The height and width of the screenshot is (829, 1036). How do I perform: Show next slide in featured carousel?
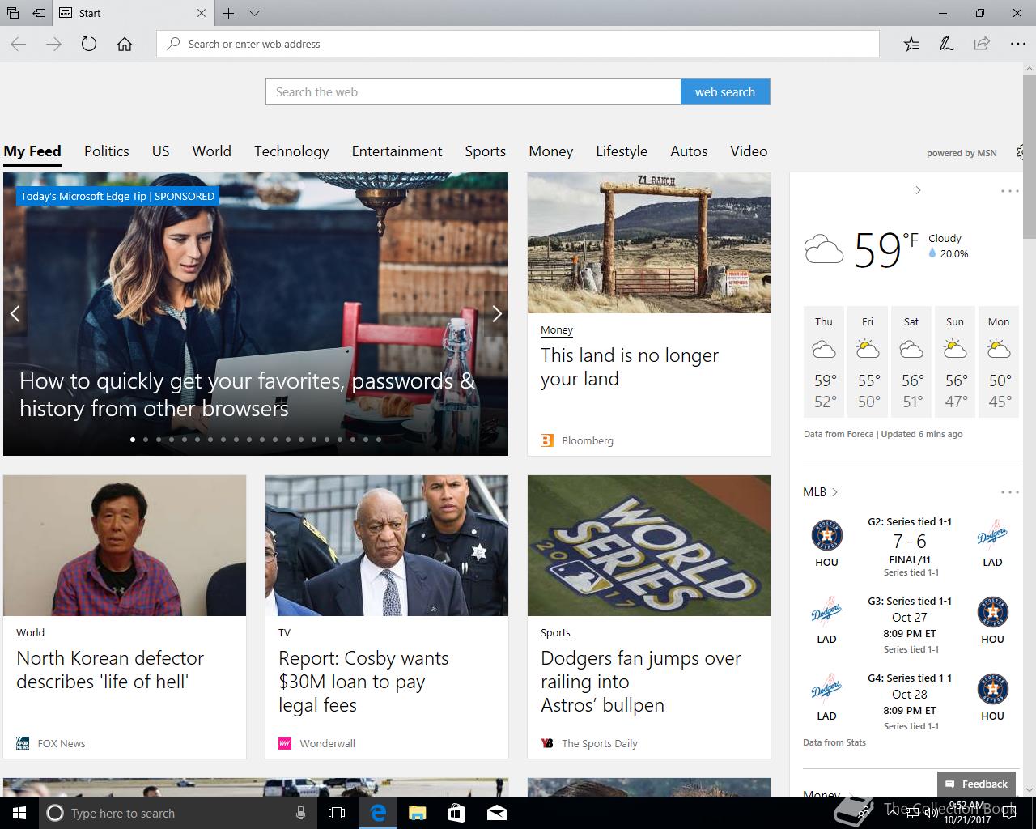(497, 314)
